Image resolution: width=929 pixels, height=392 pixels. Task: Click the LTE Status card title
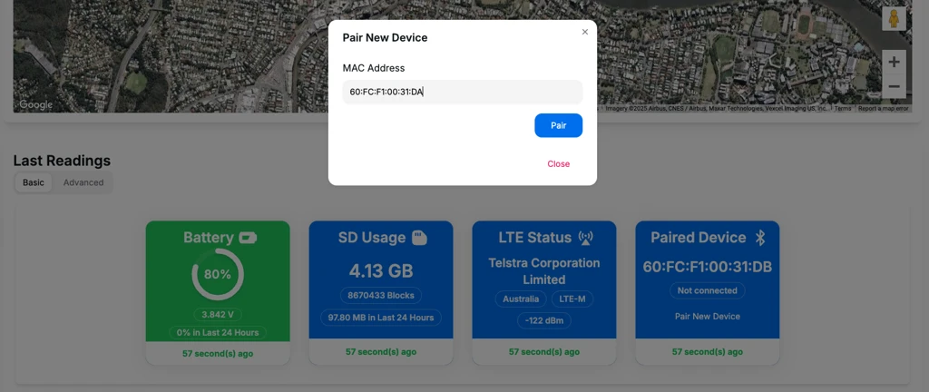[x=535, y=238]
